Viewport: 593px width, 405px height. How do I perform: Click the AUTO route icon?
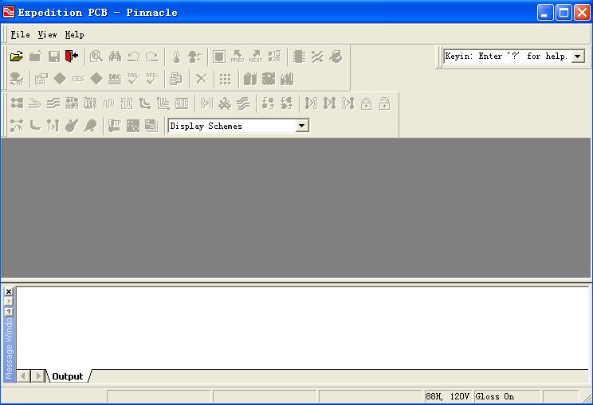182,103
